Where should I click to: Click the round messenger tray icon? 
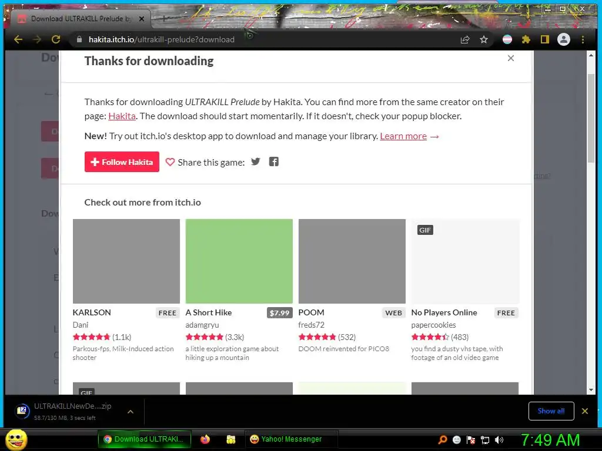(456, 440)
